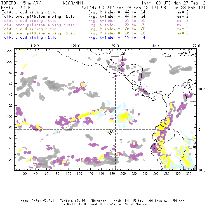Viewport: 207px width, 207px height.
Task: Click the 'TORERO 15km ARW' title text
Action: [21, 3]
